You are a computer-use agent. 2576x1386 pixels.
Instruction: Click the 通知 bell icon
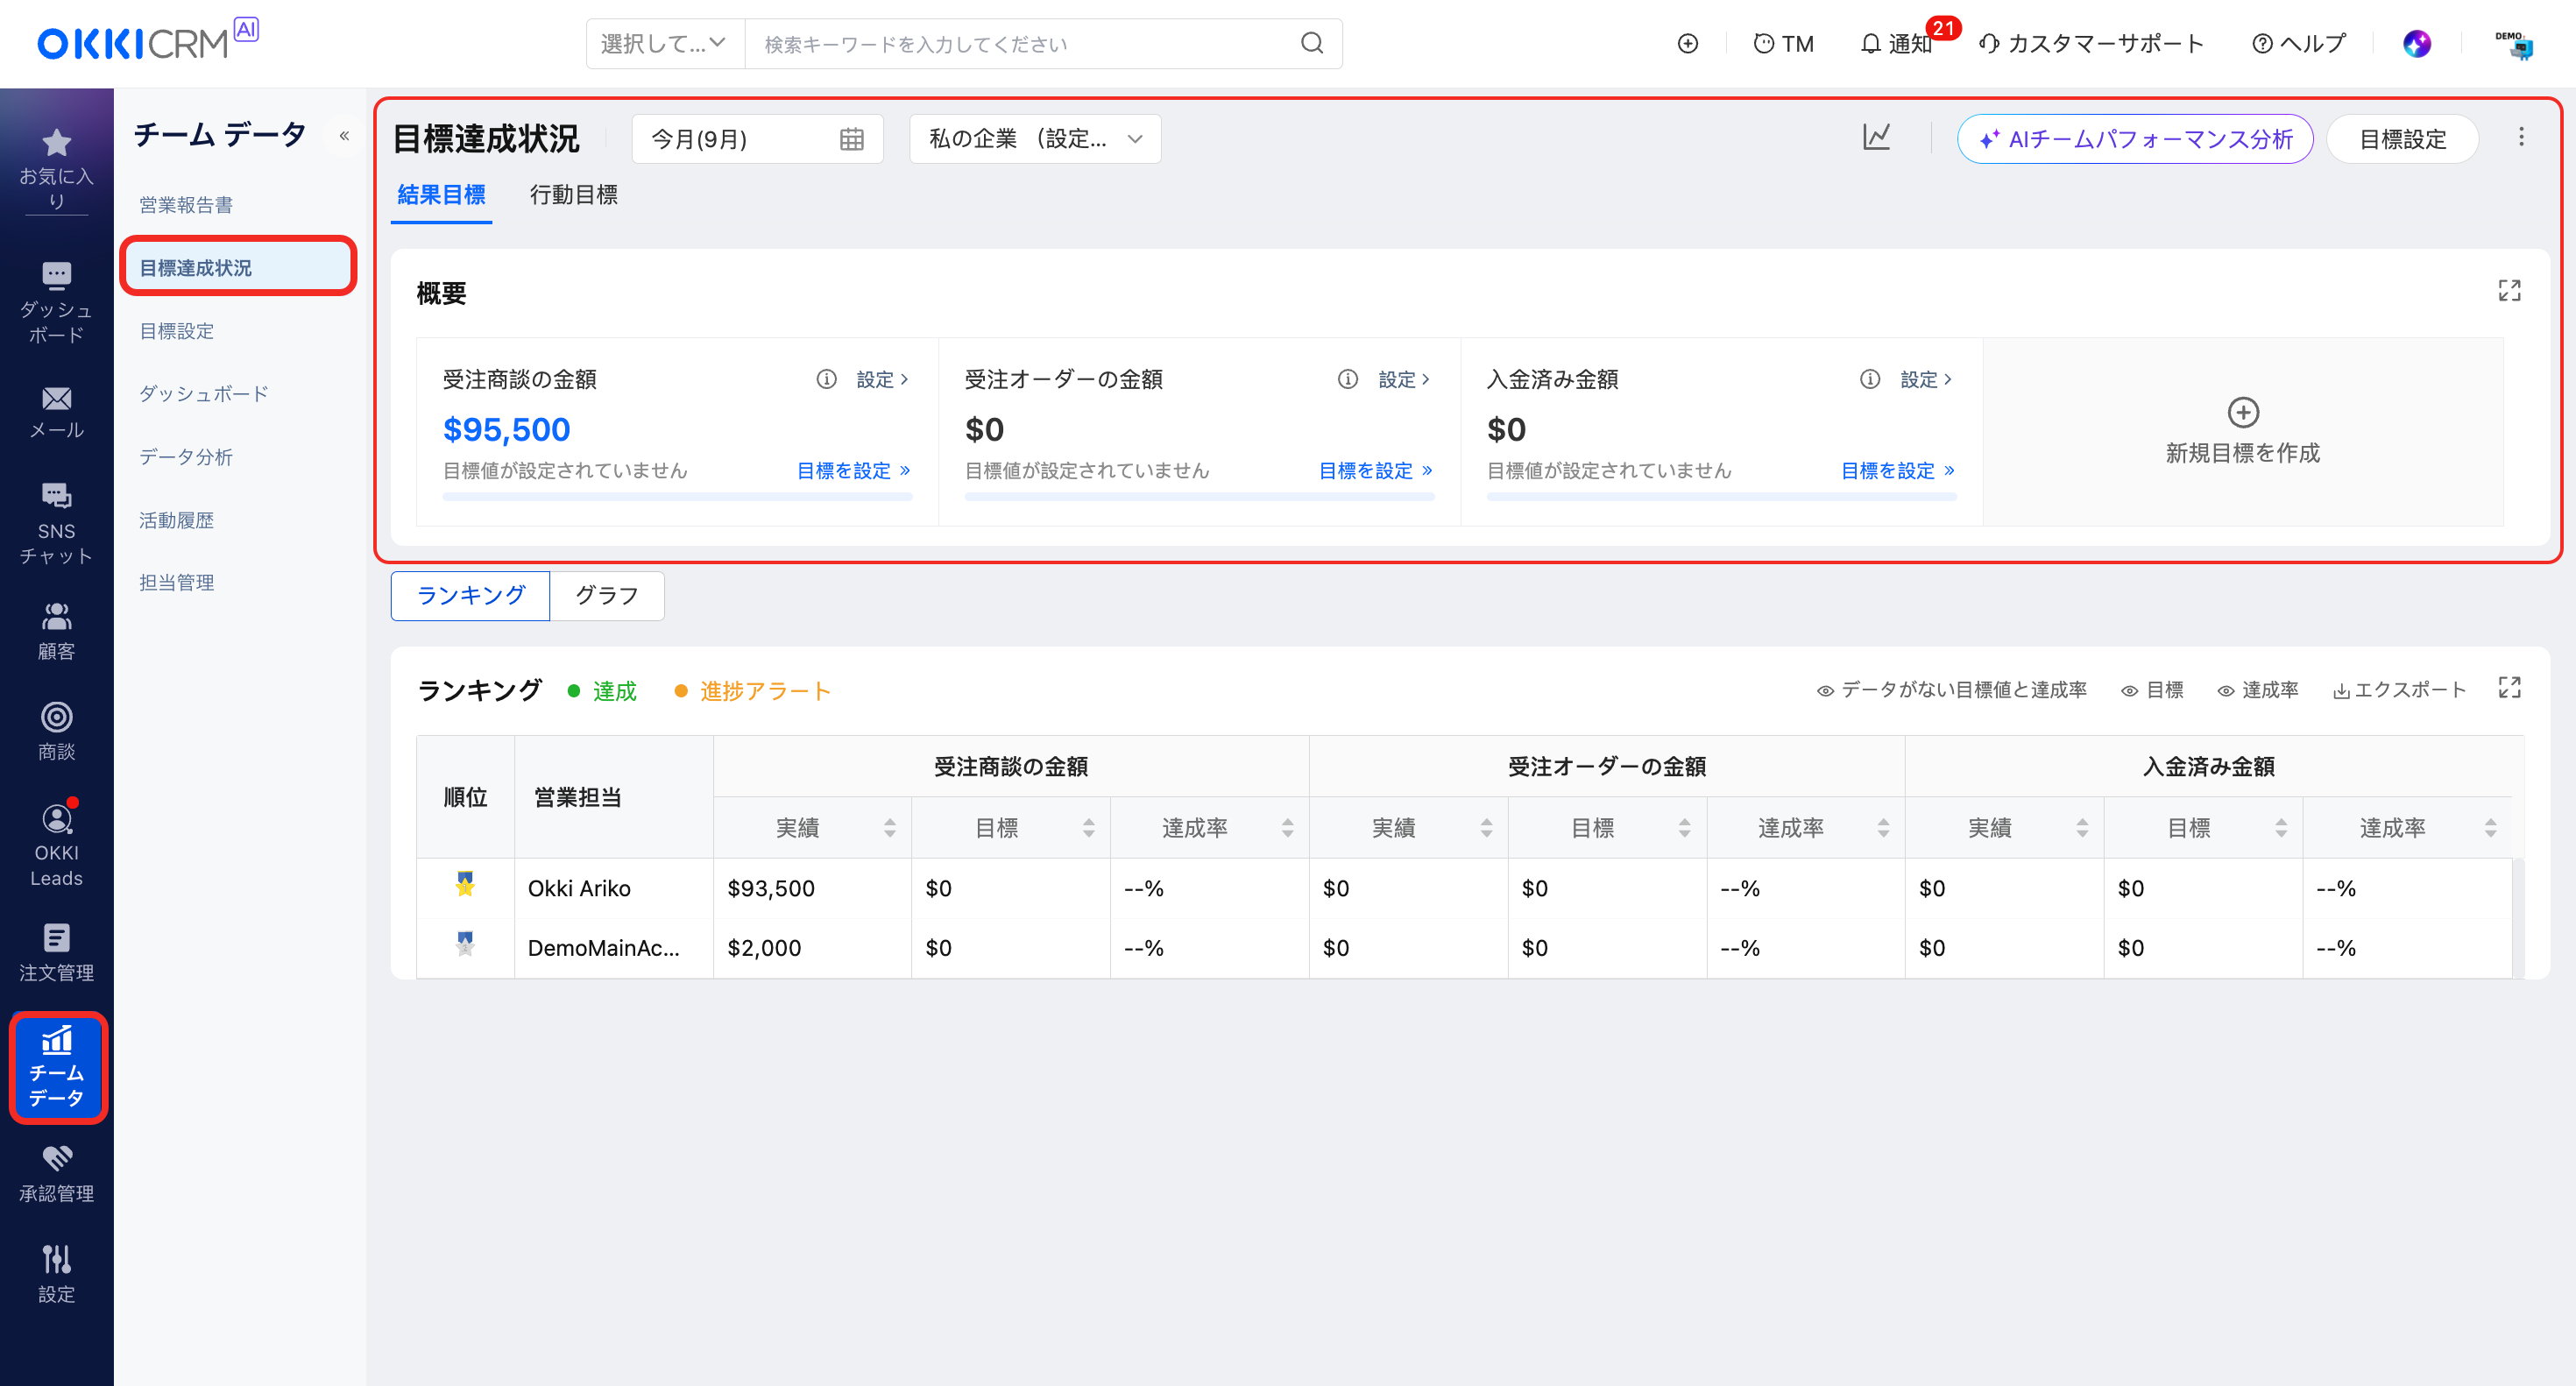pyautogui.click(x=1870, y=44)
